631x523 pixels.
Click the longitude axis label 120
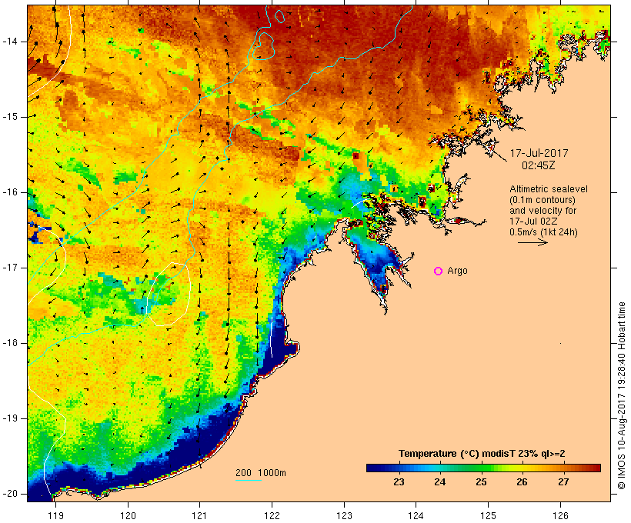(x=128, y=516)
